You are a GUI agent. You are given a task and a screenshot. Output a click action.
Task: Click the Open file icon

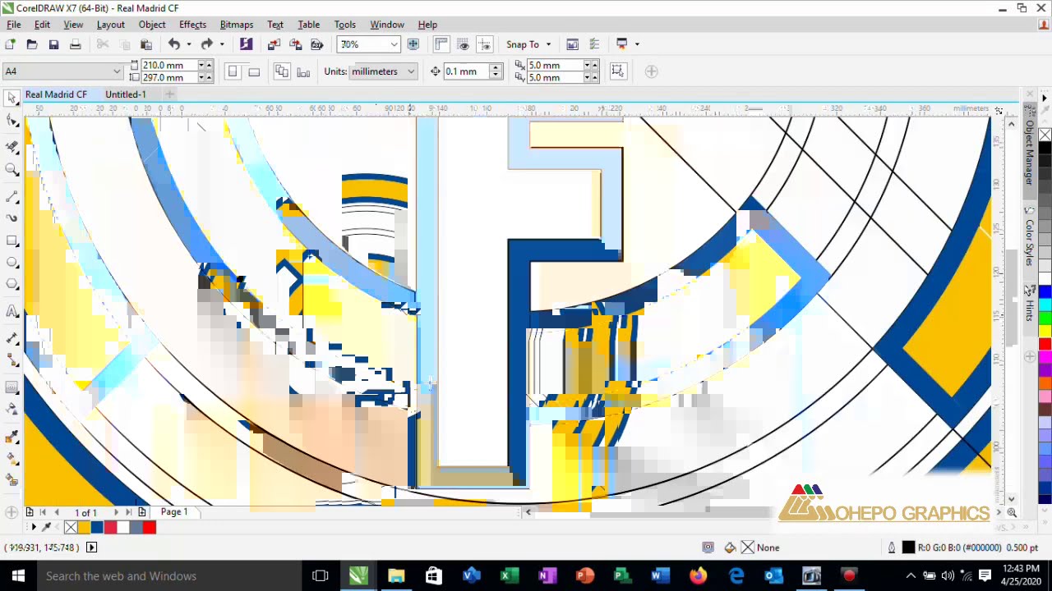31,44
